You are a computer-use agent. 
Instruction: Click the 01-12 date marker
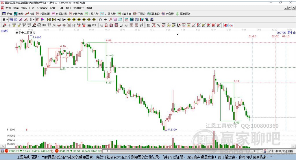tap(252, 36)
